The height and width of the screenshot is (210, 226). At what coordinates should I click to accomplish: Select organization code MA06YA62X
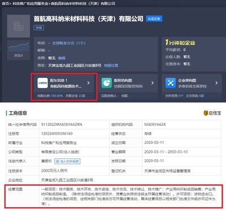[x=155, y=125]
